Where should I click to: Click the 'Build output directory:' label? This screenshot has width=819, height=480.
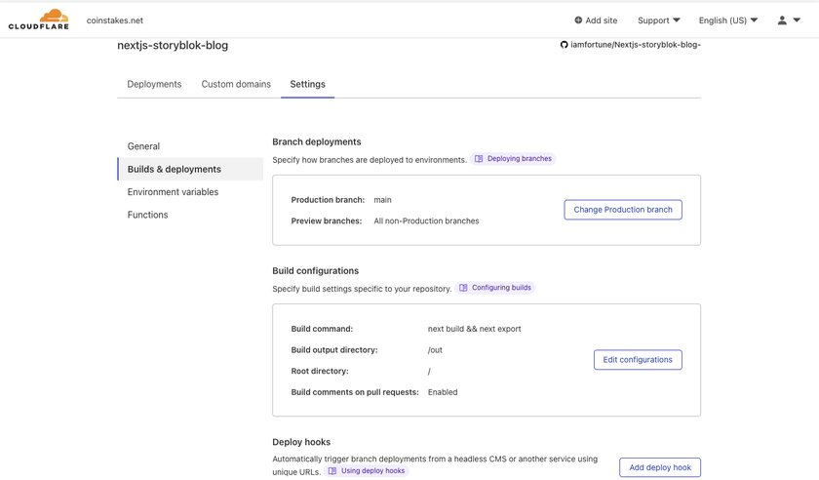tap(334, 350)
